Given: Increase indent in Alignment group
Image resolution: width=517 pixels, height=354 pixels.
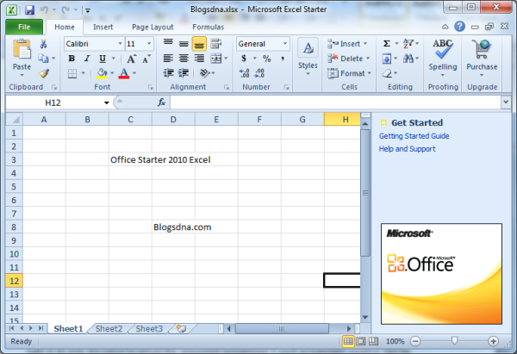Looking at the screenshot, I should point(184,73).
